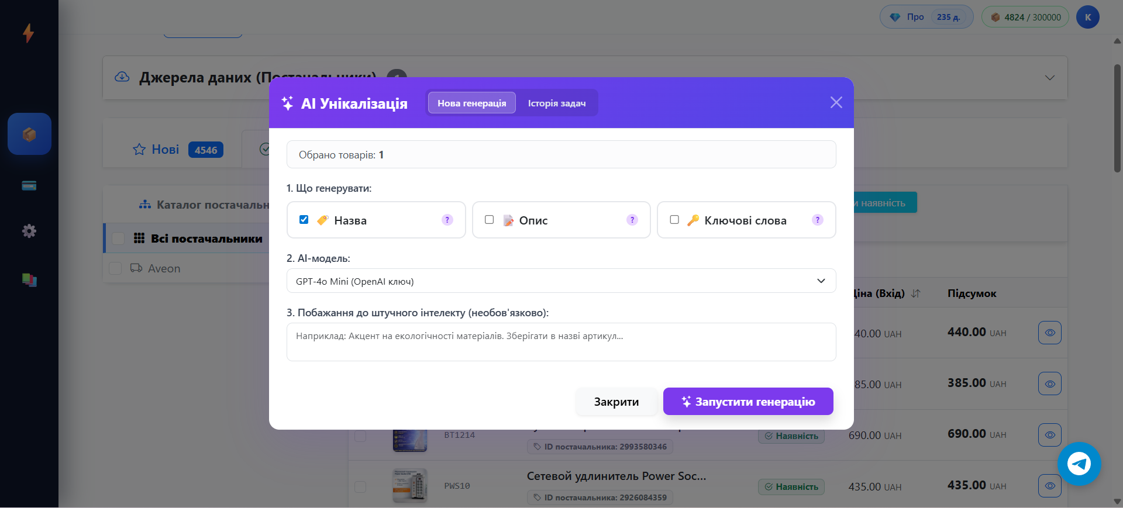
Task: Click the scrollbar down arrow
Action: pos(1117,502)
